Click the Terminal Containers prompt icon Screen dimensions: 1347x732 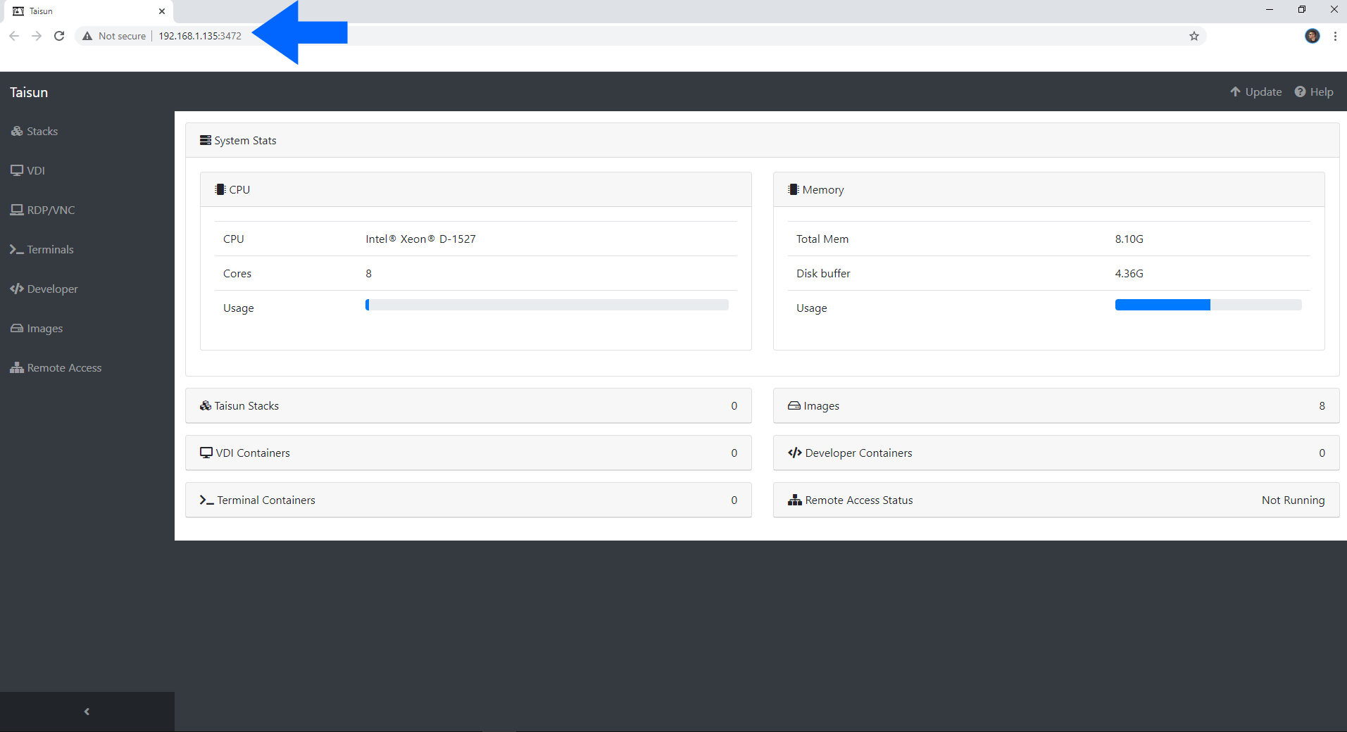[206, 500]
